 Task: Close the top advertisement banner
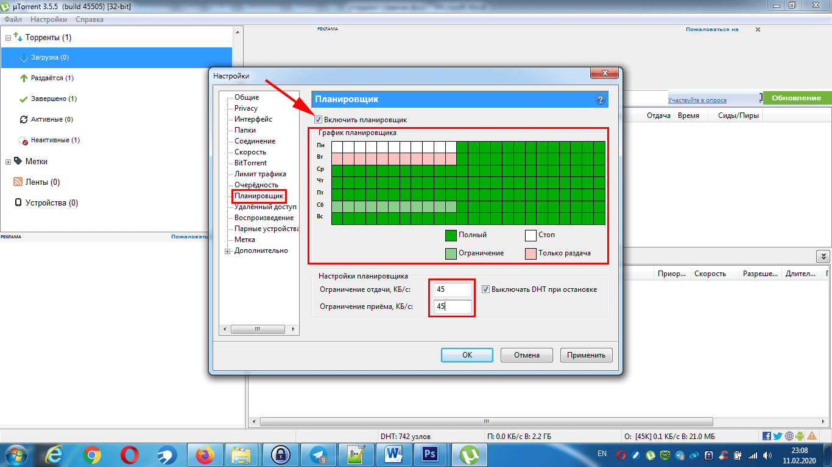pyautogui.click(x=758, y=29)
